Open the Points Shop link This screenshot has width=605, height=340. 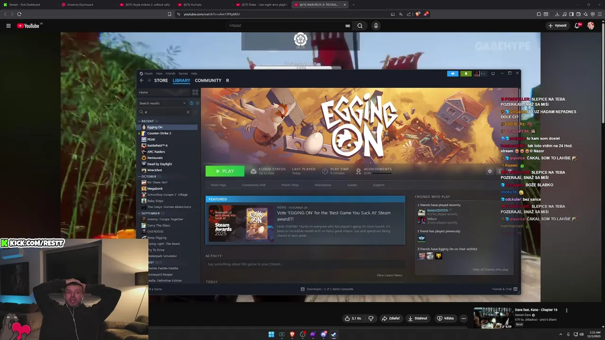(x=290, y=185)
